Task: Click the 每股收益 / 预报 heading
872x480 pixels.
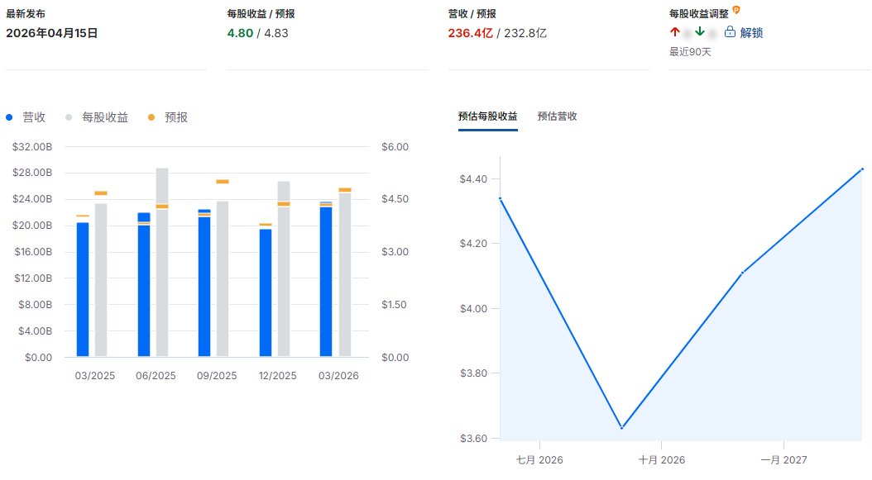Action: (x=261, y=14)
